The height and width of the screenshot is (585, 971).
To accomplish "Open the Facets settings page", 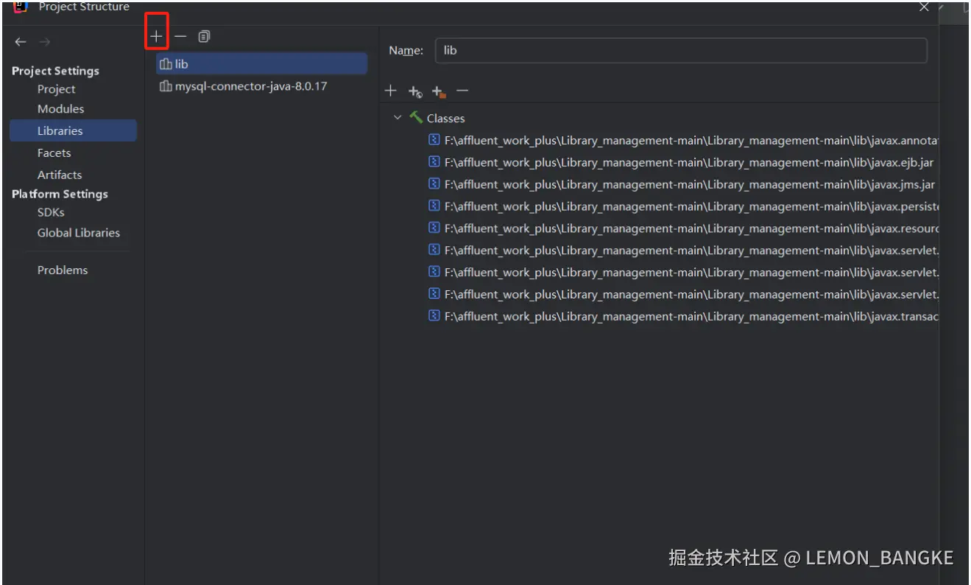I will click(x=54, y=153).
